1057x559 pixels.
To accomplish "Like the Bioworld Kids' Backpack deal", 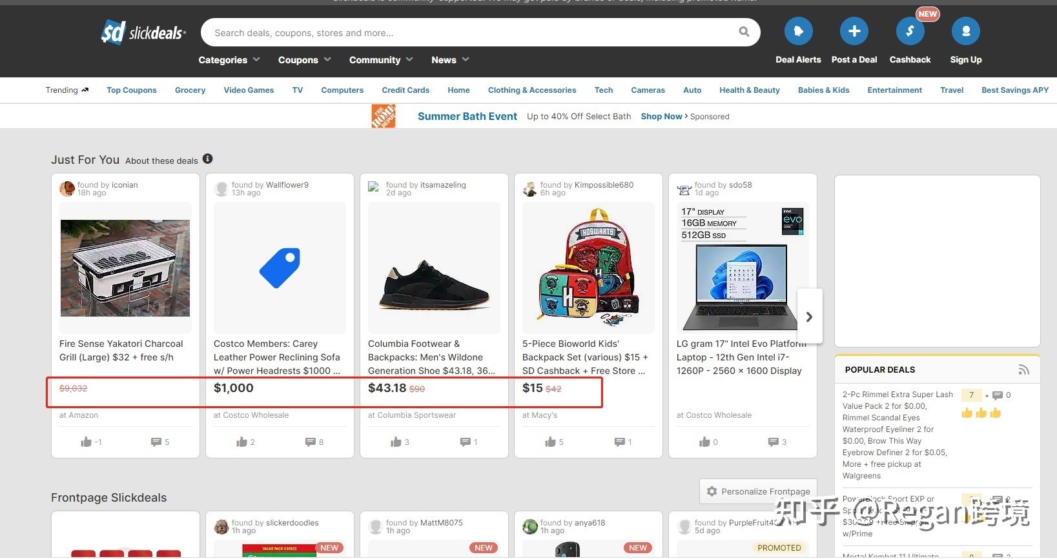I will tap(550, 442).
